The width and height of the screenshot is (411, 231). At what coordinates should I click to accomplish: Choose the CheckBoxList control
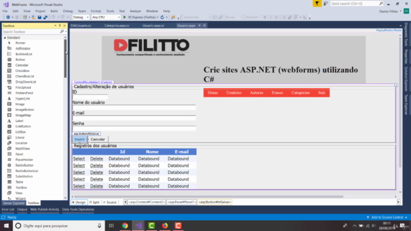tap(24, 76)
